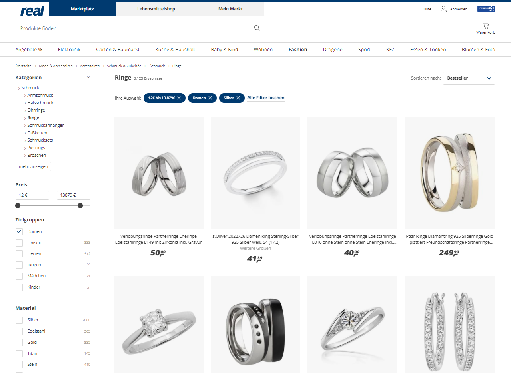Check the Titan material checkbox
The image size is (511, 373).
tap(19, 353)
